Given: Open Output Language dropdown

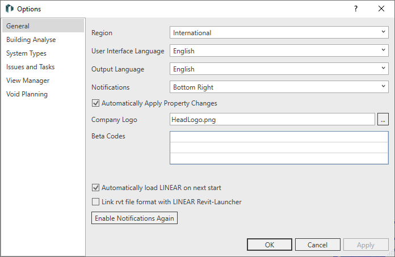Looking at the screenshot, I should tap(279, 69).
